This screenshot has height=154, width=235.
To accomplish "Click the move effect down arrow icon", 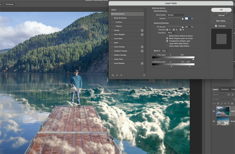I will coord(121,75).
